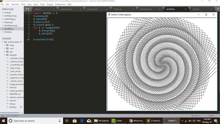Open volume control in system tray

click(194, 121)
